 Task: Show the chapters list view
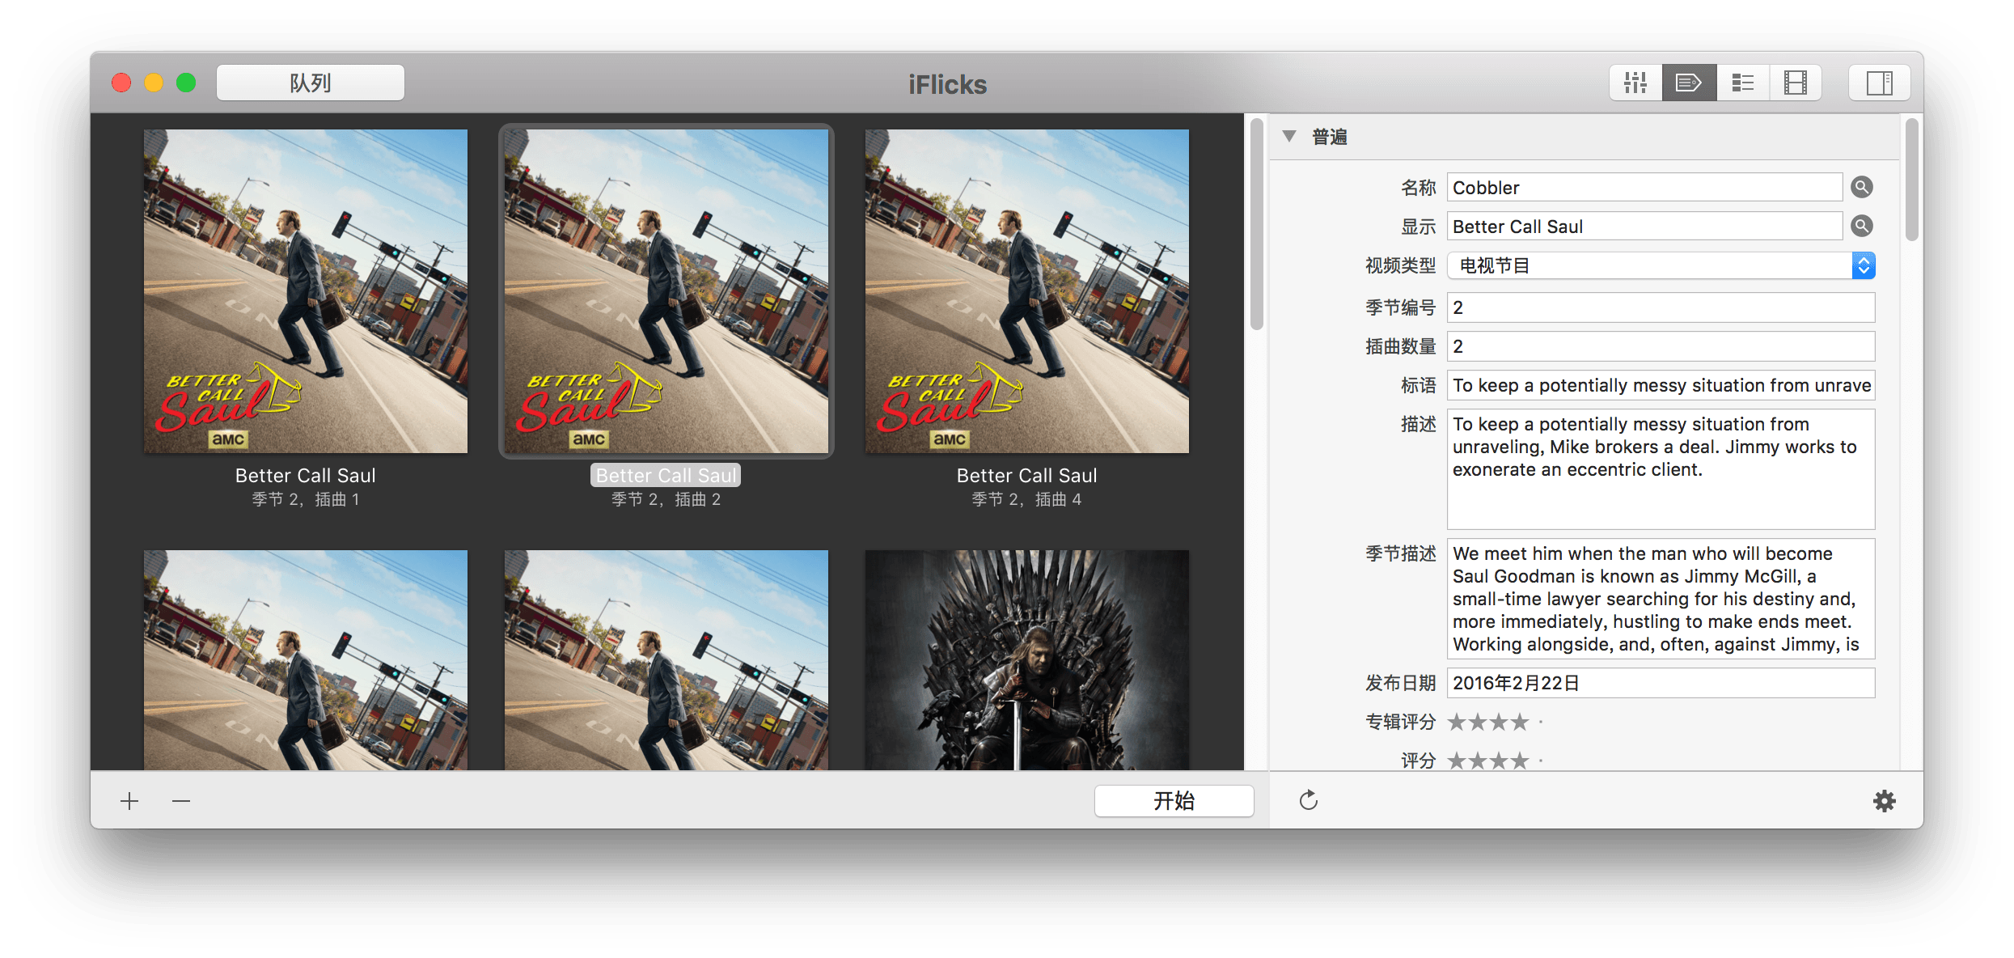coord(1742,83)
